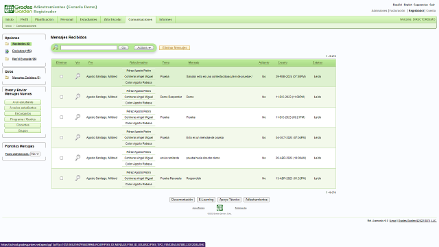Image resolution: width=439 pixels, height=247 pixels.
Task: Open the Apoyo Técnico footer button
Action: click(x=229, y=200)
